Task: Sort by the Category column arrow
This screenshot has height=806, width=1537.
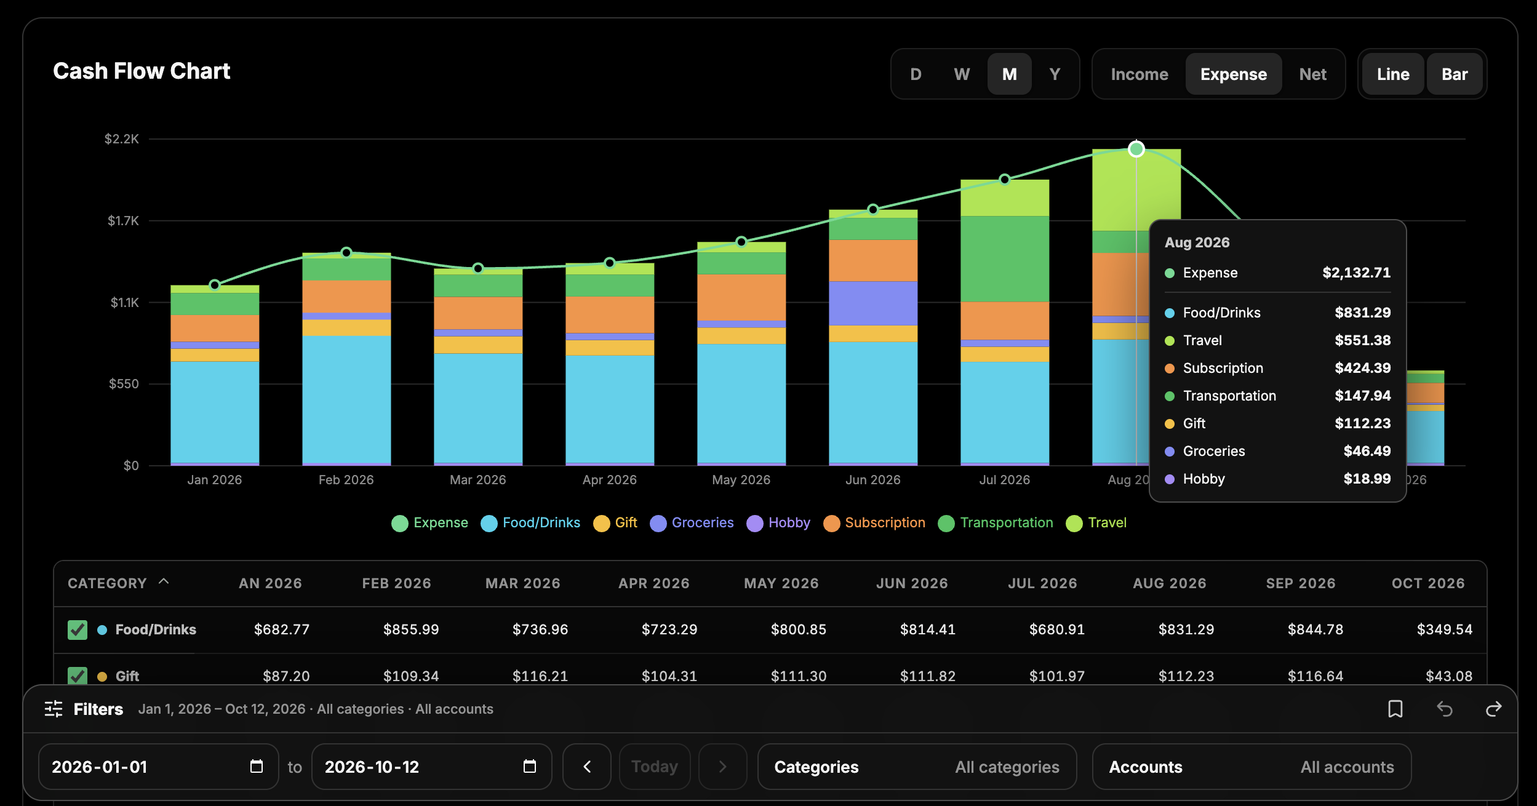Action: click(164, 581)
